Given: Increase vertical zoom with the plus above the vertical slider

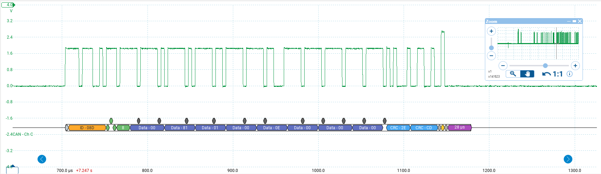Looking at the screenshot, I should pyautogui.click(x=491, y=31).
